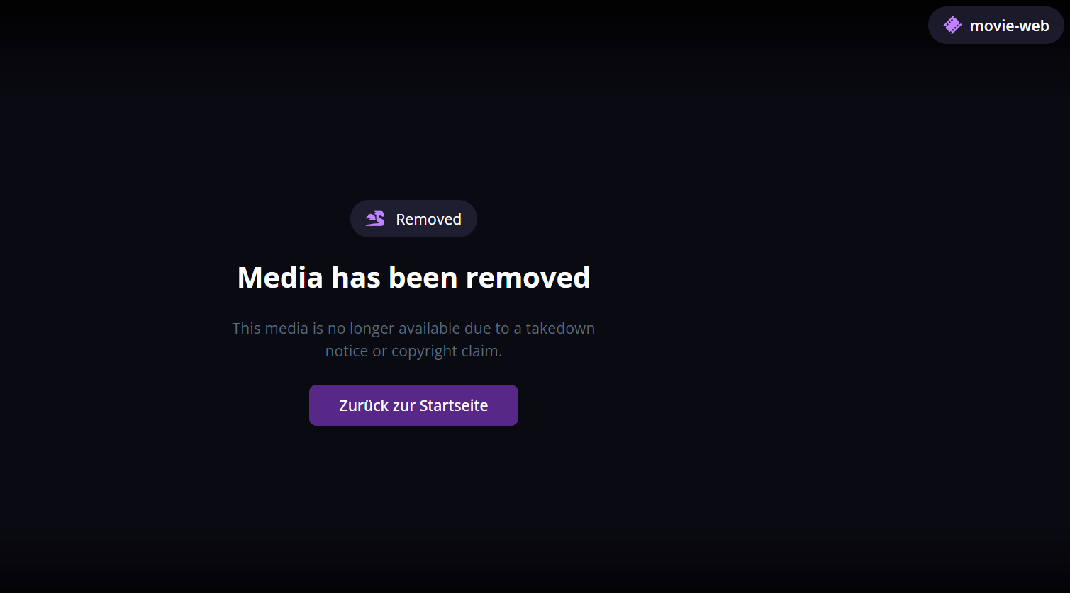Click the Removed text in the badge
The height and width of the screenshot is (593, 1070).
coord(428,220)
